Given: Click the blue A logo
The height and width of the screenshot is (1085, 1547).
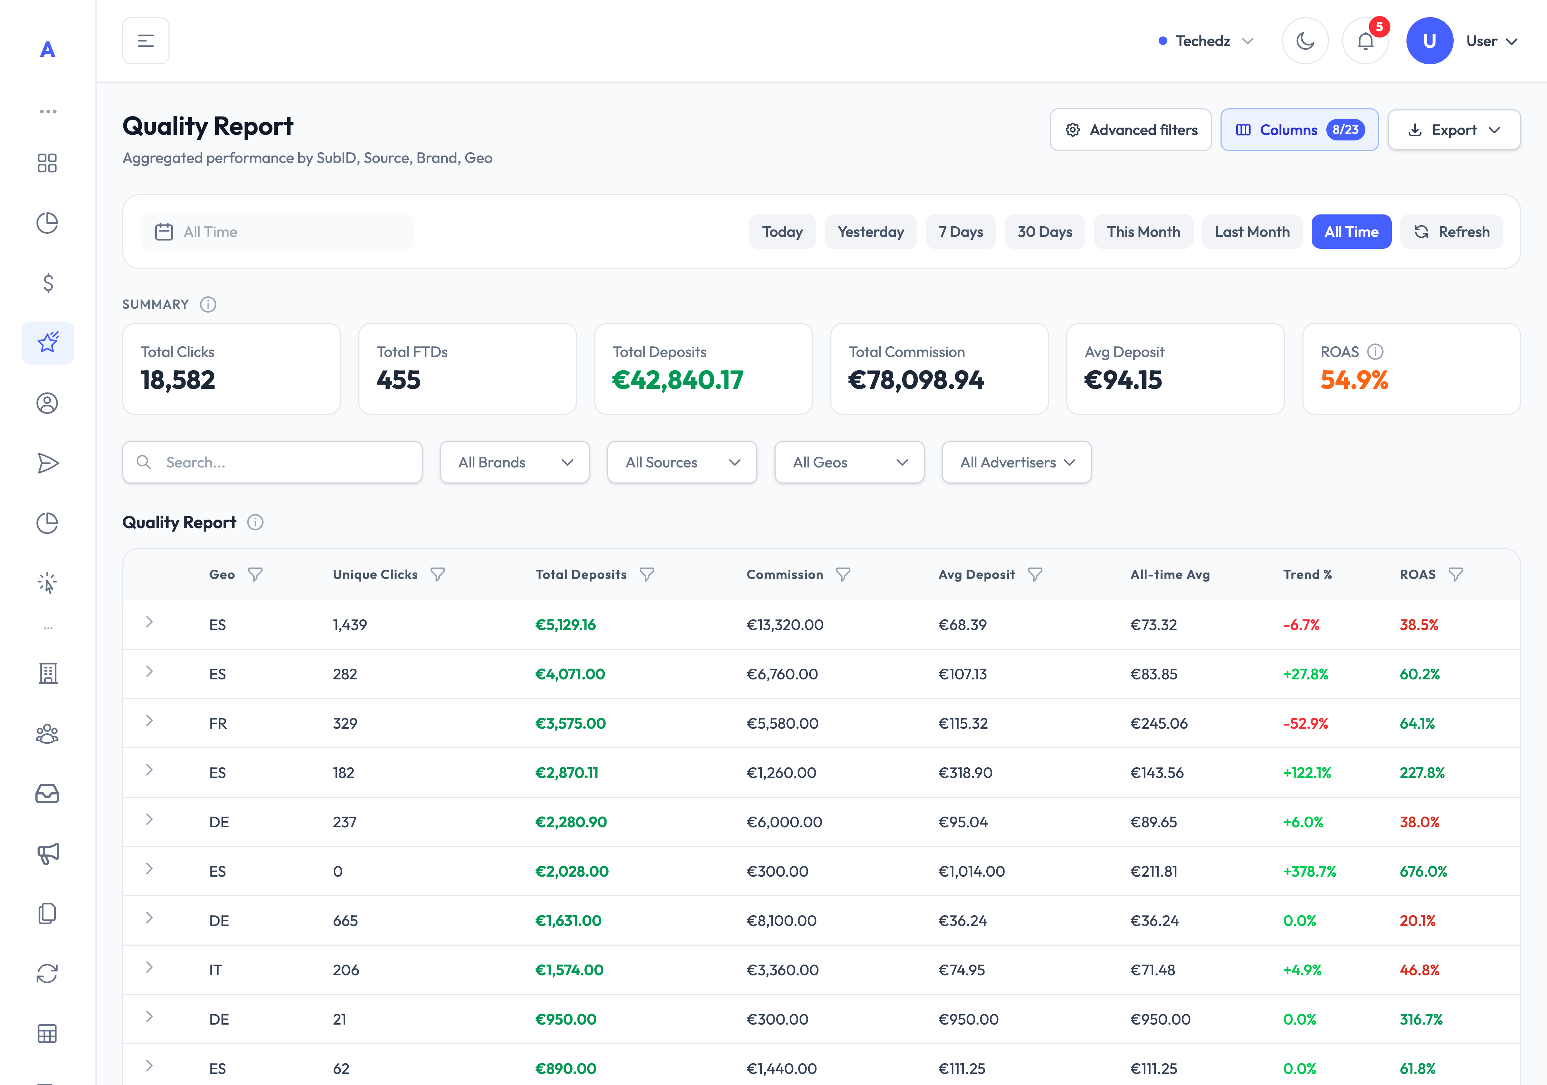Looking at the screenshot, I should (47, 49).
